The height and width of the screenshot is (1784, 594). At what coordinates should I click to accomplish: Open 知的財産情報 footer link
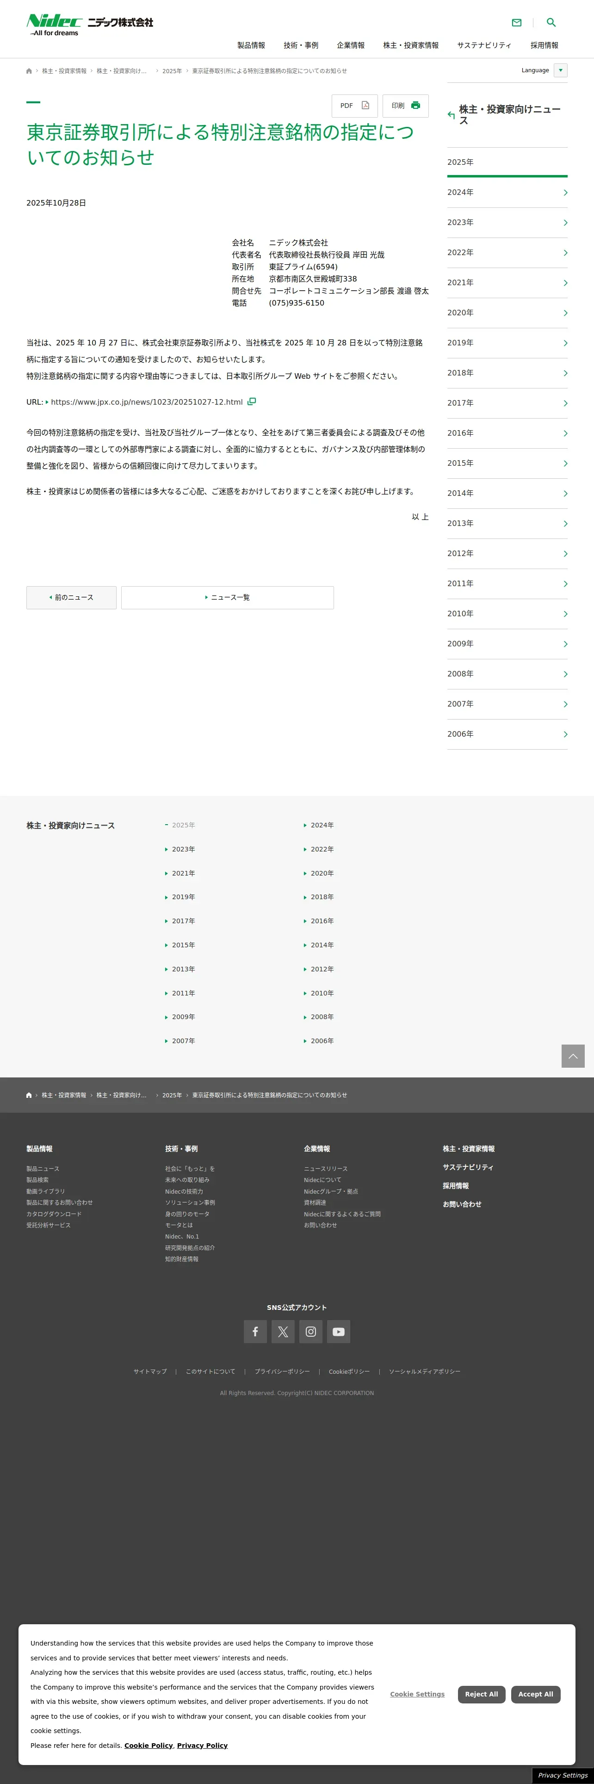click(x=181, y=1259)
